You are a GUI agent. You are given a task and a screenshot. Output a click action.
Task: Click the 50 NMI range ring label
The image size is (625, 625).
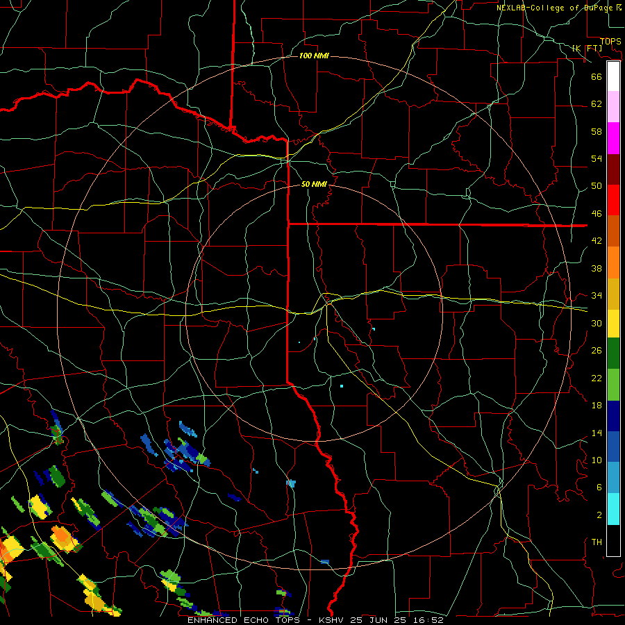pyautogui.click(x=314, y=184)
